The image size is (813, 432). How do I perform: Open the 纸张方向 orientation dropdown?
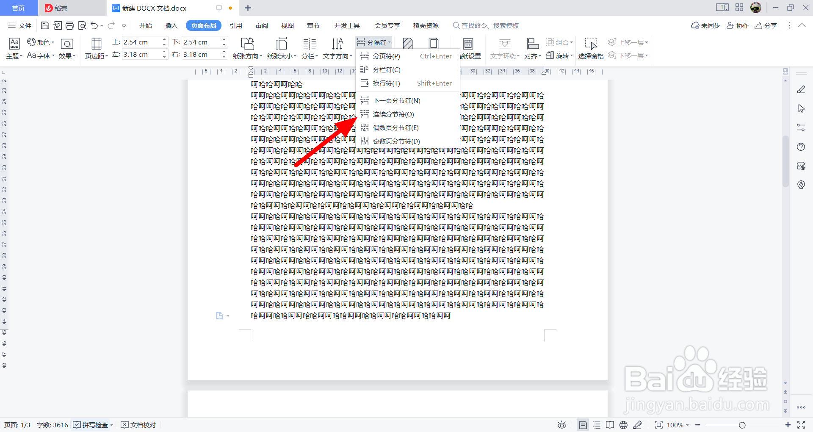tap(247, 48)
